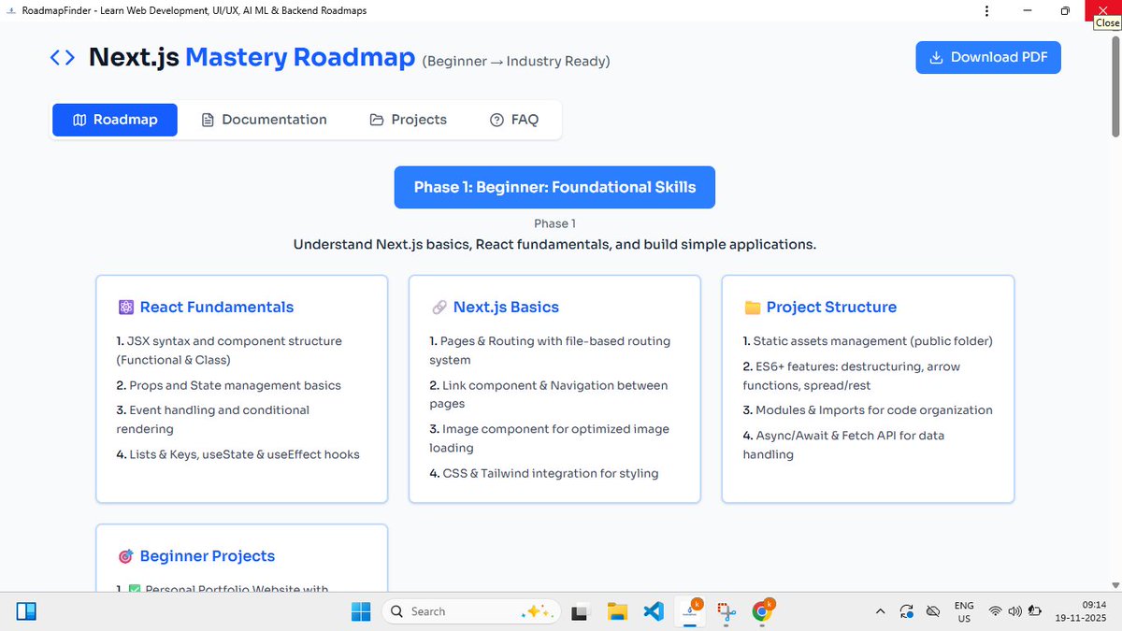Screen dimensions: 1122x631
Task: Open Visual Studio Code from the taskbar
Action: (x=654, y=612)
